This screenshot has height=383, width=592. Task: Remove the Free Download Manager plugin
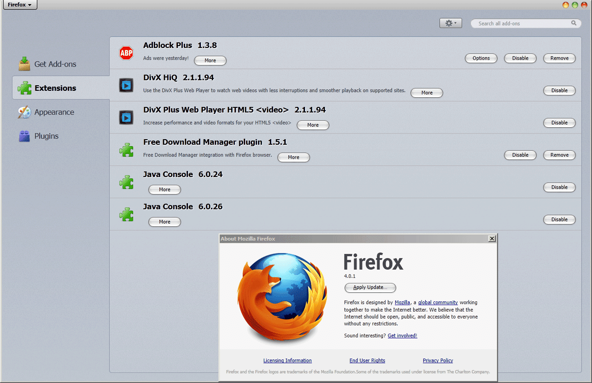(x=559, y=155)
